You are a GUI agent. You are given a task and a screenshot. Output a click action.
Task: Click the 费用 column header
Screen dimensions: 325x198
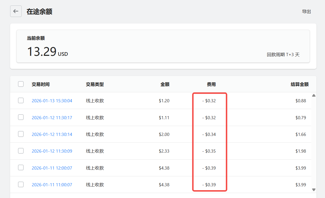pyautogui.click(x=211, y=84)
